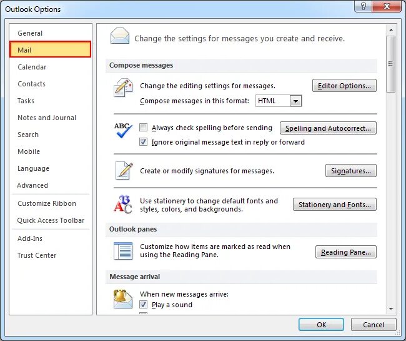Select the Mail category
This screenshot has width=406, height=341.
[50, 49]
